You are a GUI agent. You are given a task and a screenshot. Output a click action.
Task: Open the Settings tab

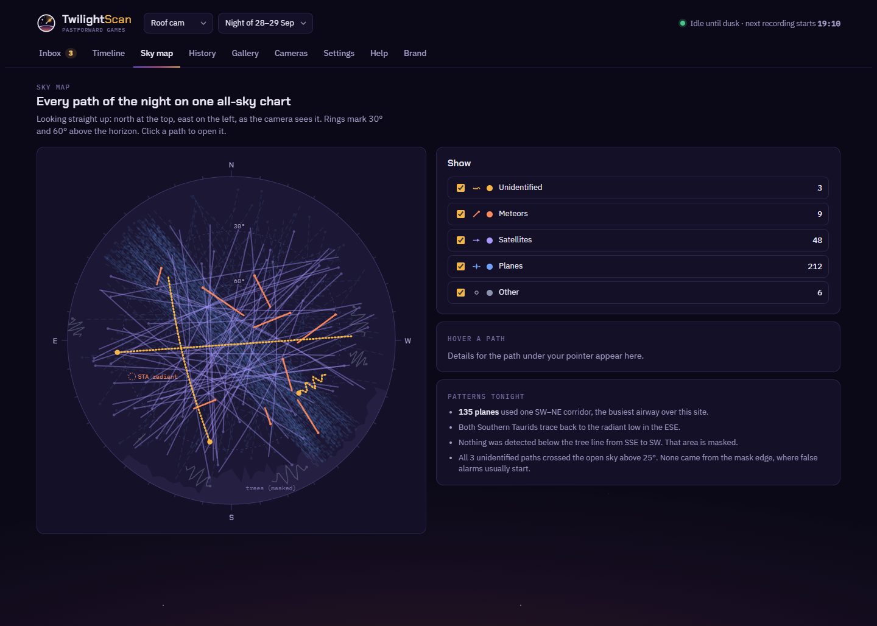(x=339, y=53)
